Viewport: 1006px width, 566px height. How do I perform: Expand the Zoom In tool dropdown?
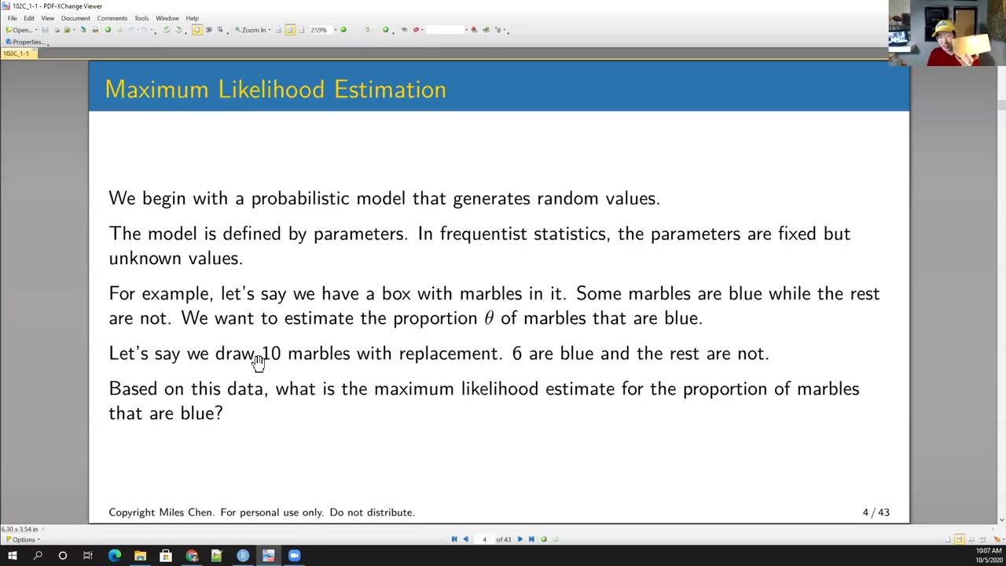click(x=270, y=30)
